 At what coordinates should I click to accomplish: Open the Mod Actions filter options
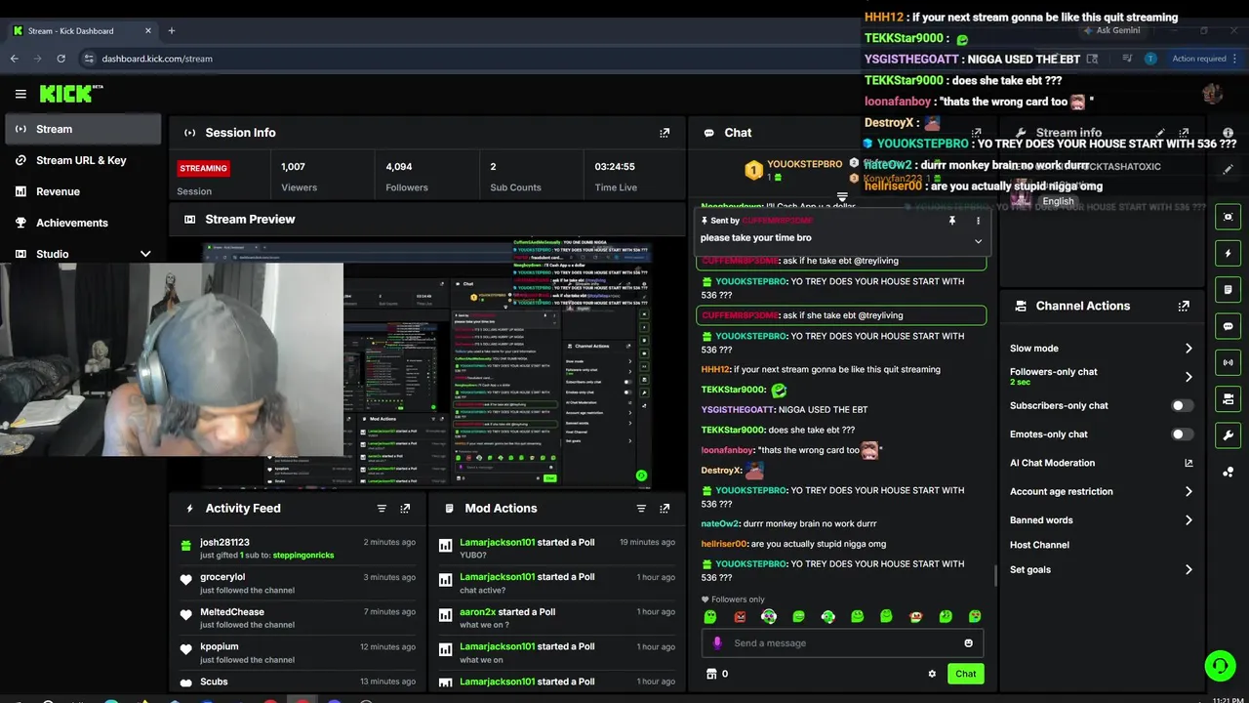pyautogui.click(x=641, y=509)
